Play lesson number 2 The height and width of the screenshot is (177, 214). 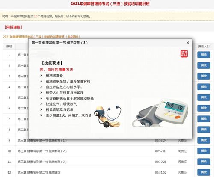204,65
